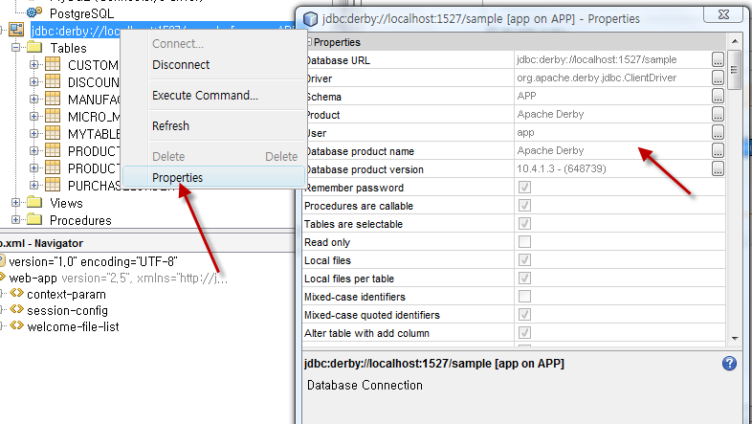Open editor button for Database URL

tap(718, 59)
